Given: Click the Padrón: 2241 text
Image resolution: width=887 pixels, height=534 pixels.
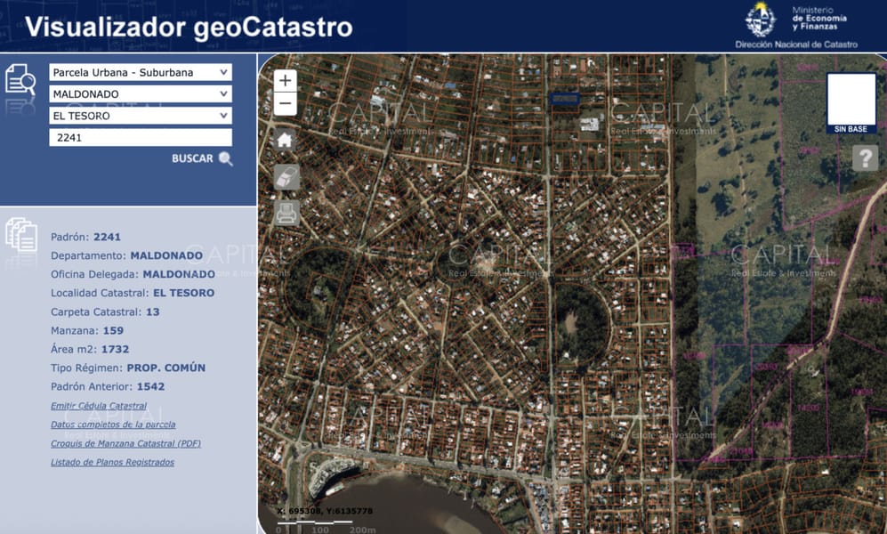Looking at the screenshot, I should point(85,237).
